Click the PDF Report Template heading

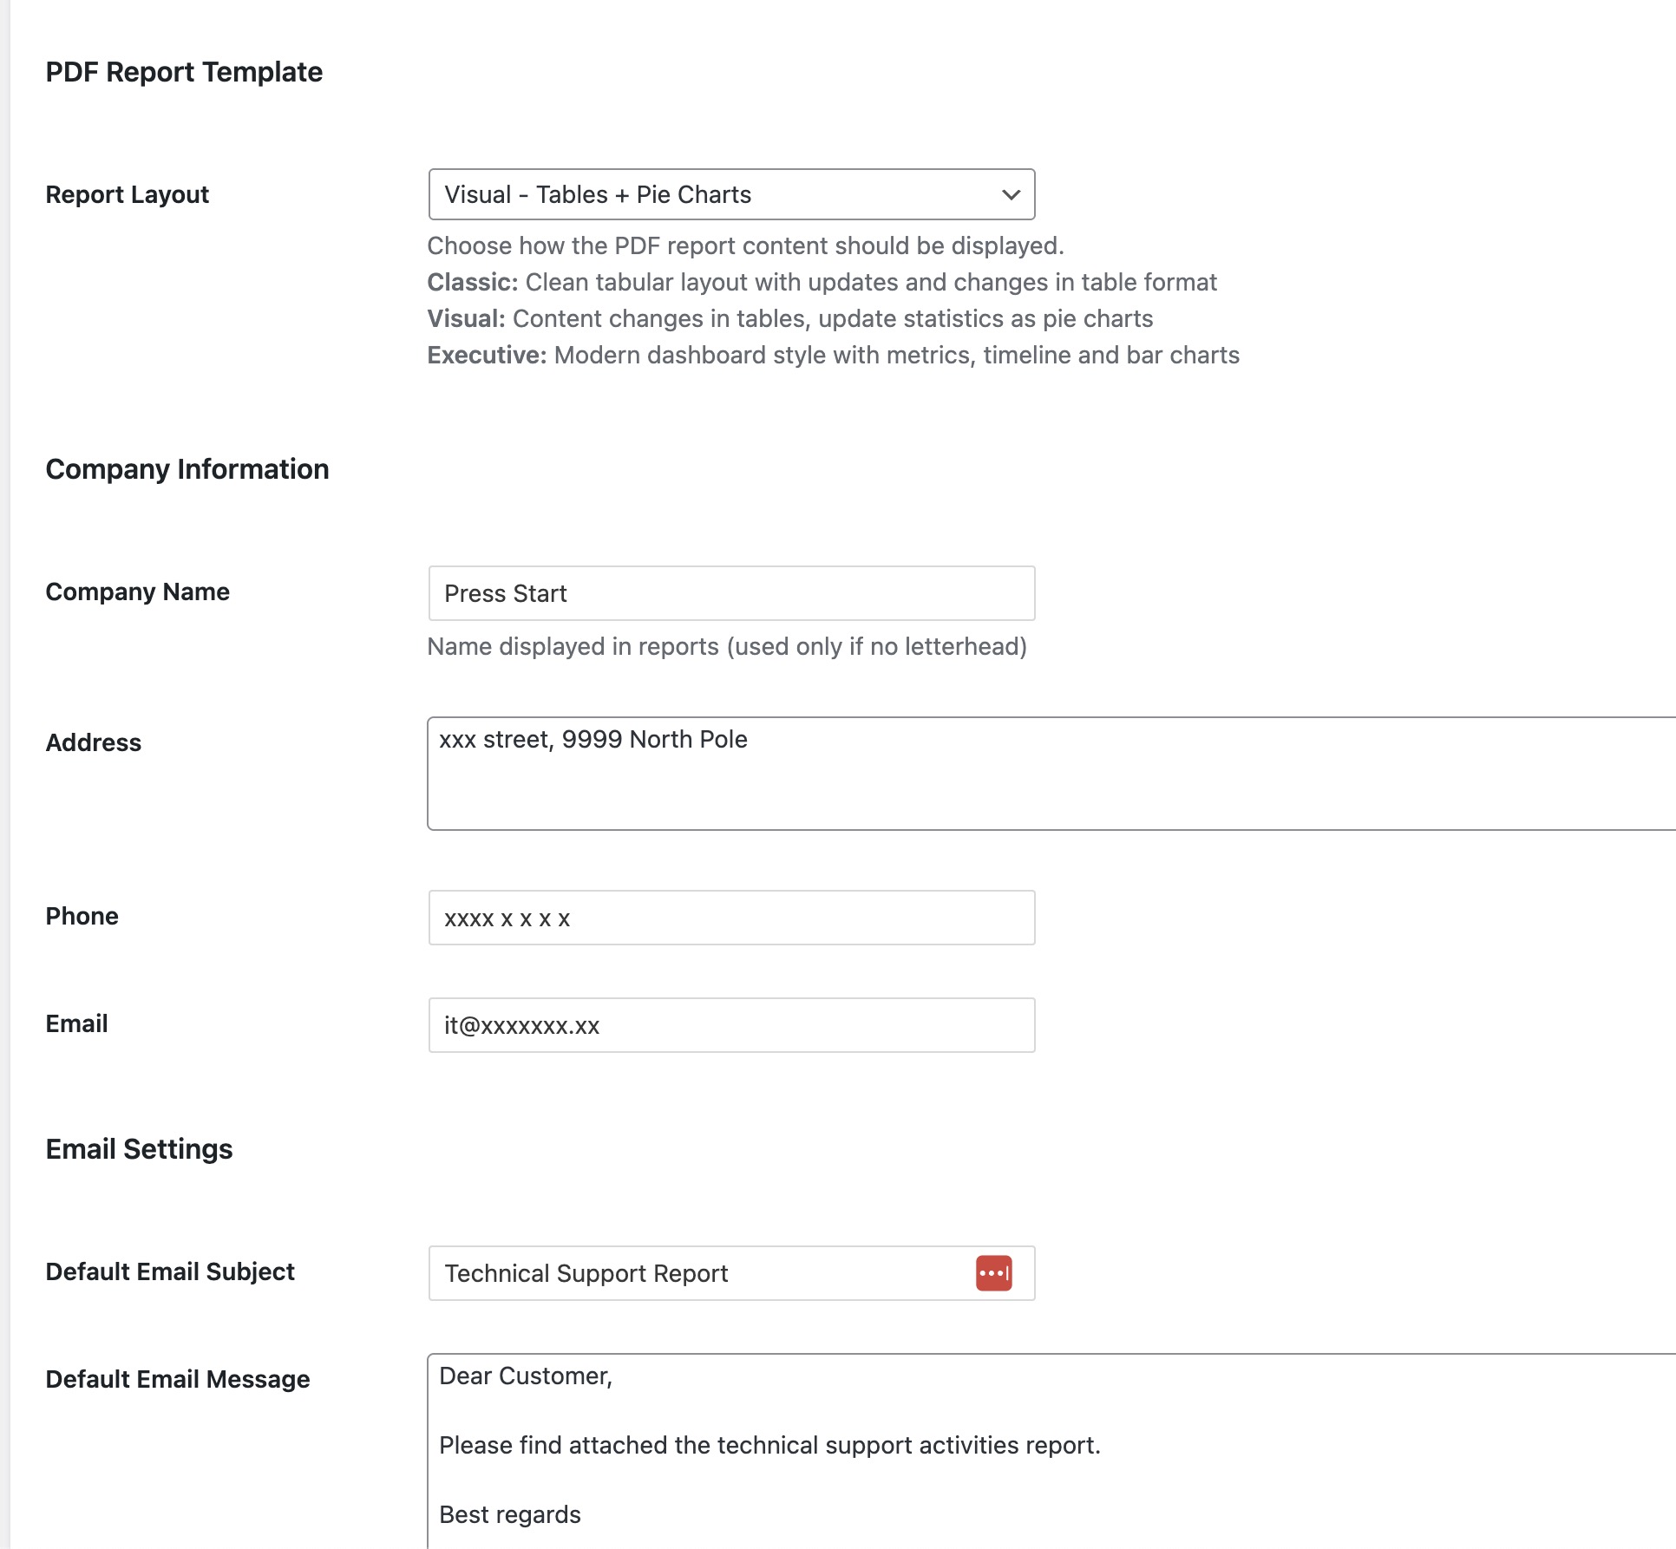point(183,72)
